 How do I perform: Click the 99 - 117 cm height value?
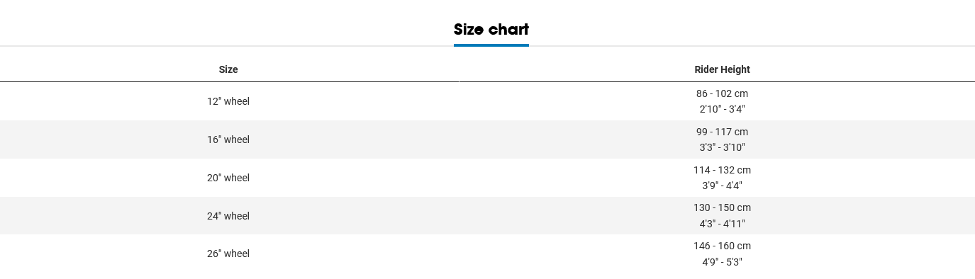tap(722, 132)
